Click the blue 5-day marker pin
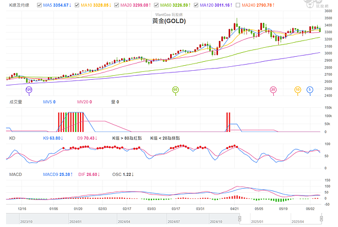The height and width of the screenshot is (227, 338). tap(310, 90)
